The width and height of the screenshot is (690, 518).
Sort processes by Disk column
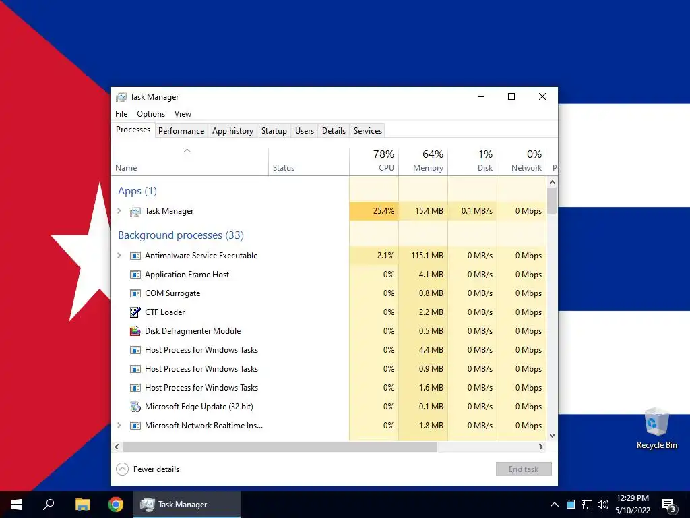472,162
